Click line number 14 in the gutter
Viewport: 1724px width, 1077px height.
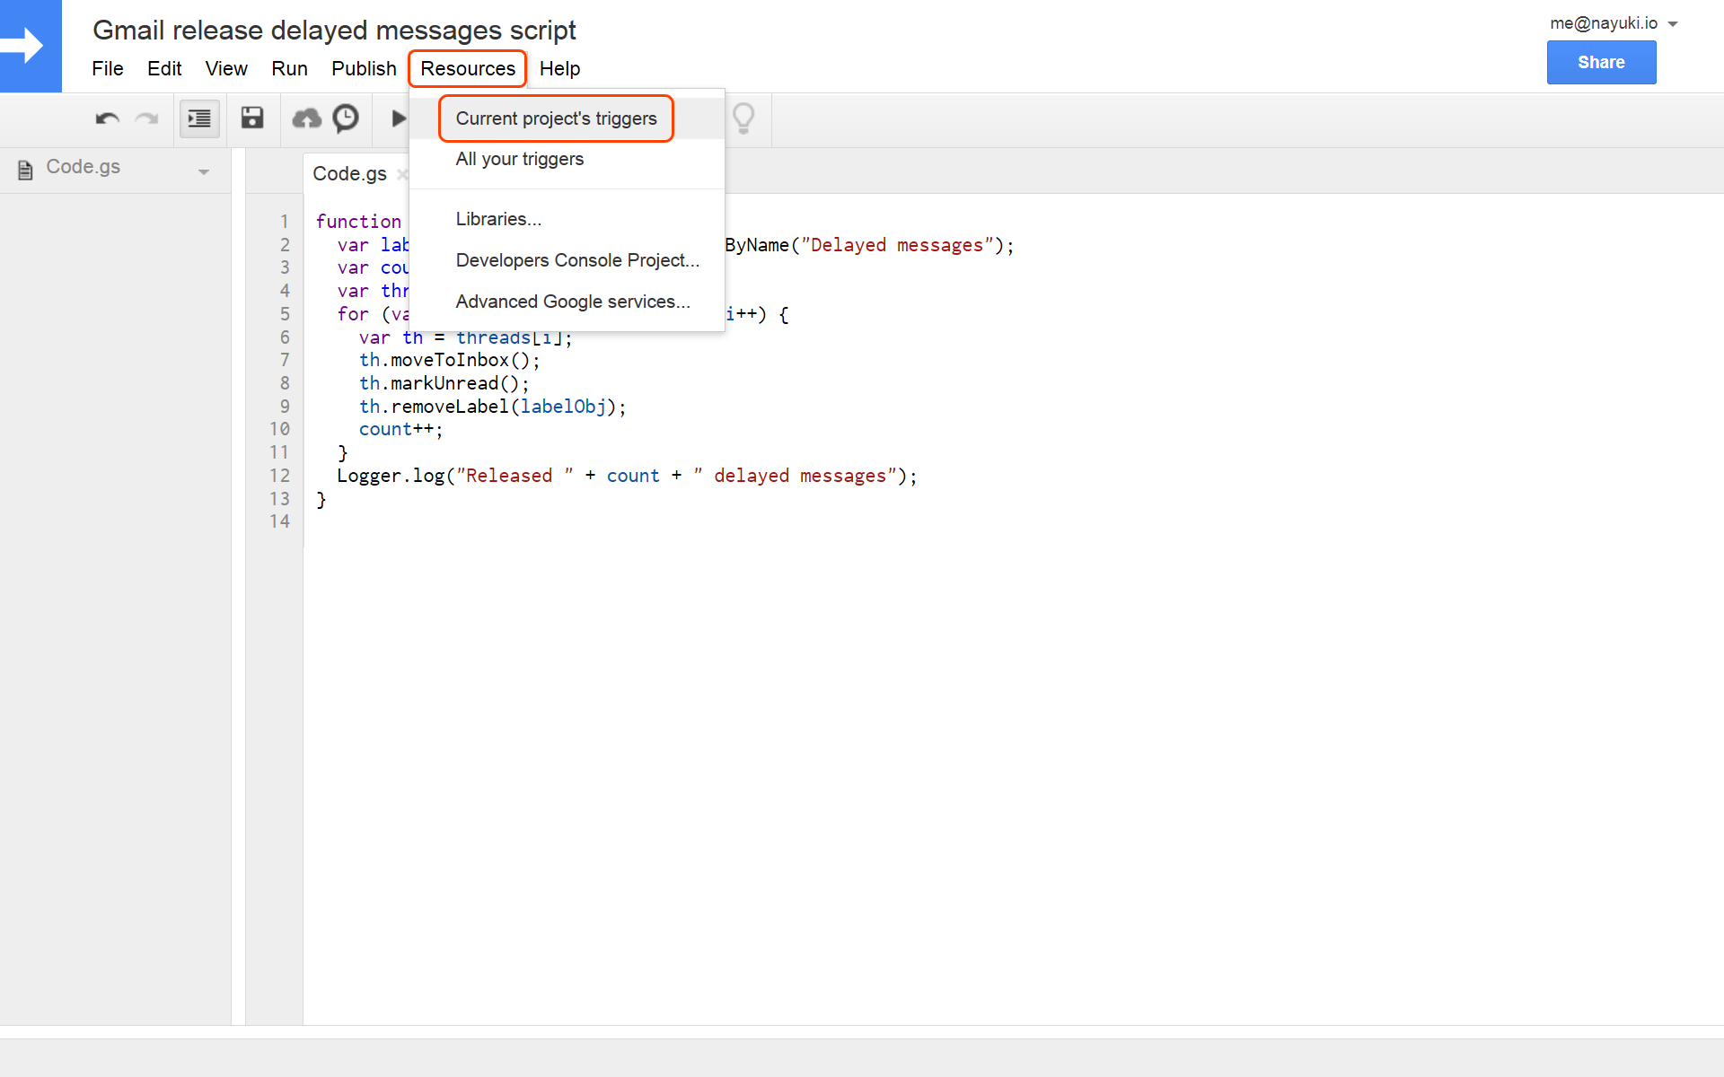(x=279, y=521)
